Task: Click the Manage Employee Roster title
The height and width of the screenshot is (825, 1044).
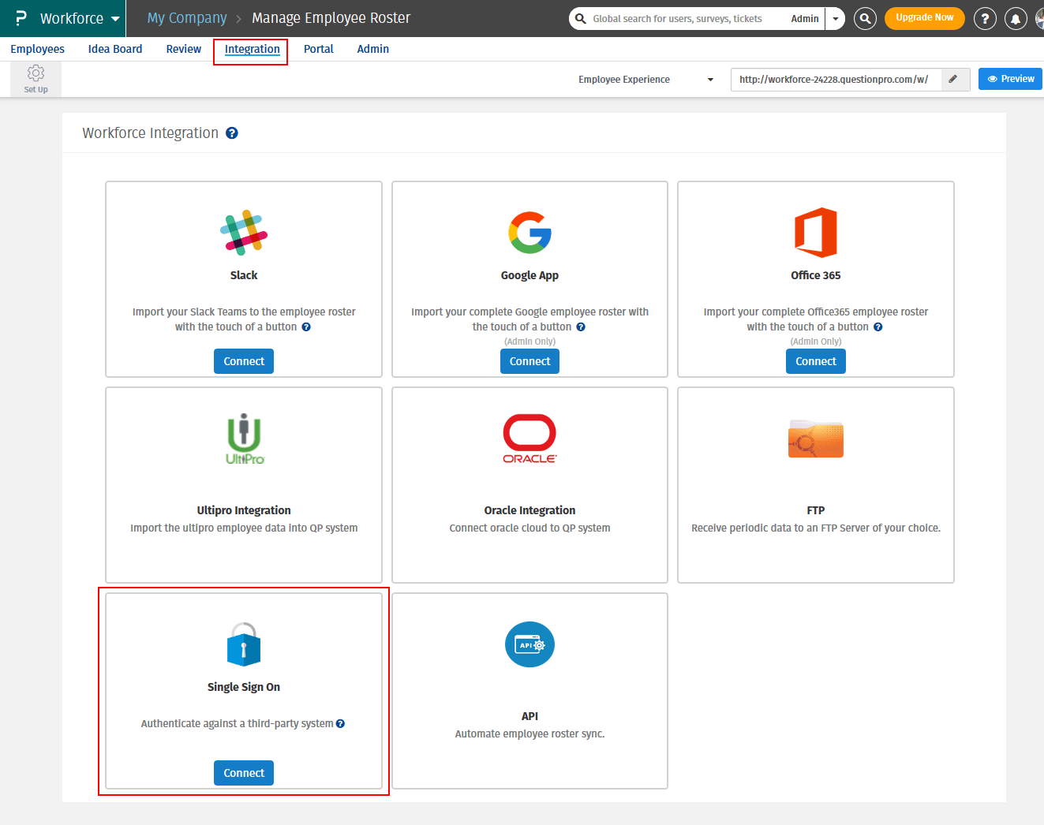Action: tap(331, 18)
